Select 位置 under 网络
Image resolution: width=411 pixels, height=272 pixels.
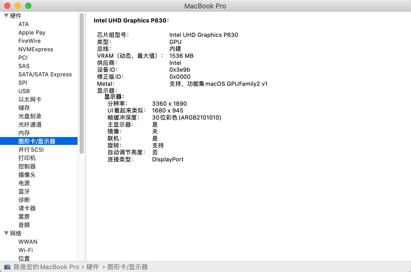[x=24, y=259]
